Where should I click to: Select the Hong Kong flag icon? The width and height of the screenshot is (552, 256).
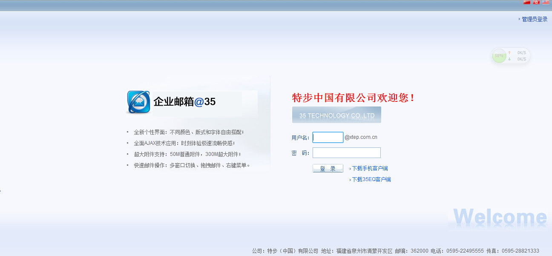coord(536,2)
